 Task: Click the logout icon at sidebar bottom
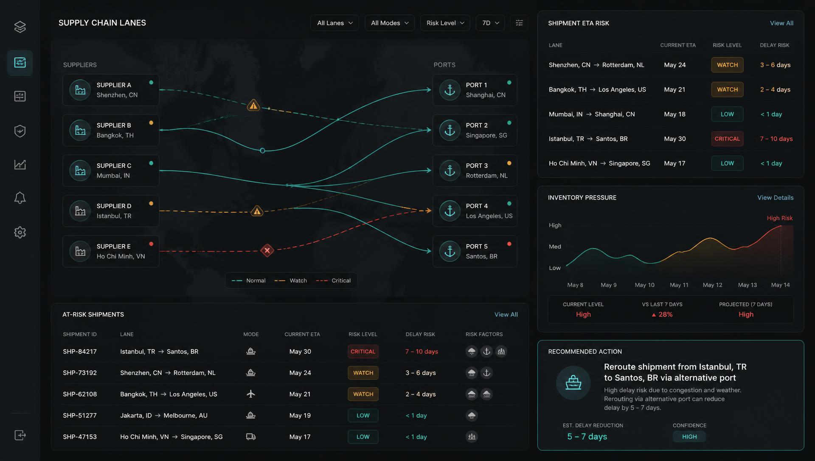(20, 435)
